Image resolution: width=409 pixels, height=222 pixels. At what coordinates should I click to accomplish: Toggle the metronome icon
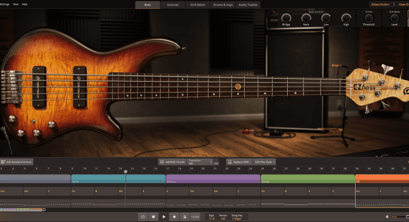184,216
